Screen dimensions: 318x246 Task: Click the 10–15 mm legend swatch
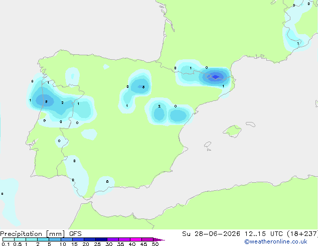click(x=66, y=239)
